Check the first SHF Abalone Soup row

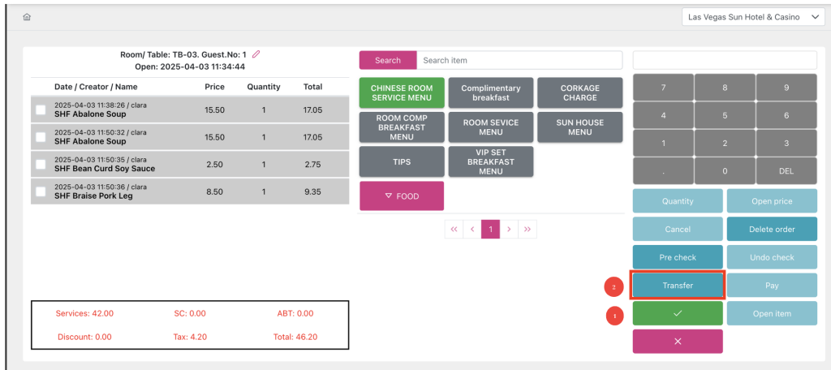(x=41, y=110)
